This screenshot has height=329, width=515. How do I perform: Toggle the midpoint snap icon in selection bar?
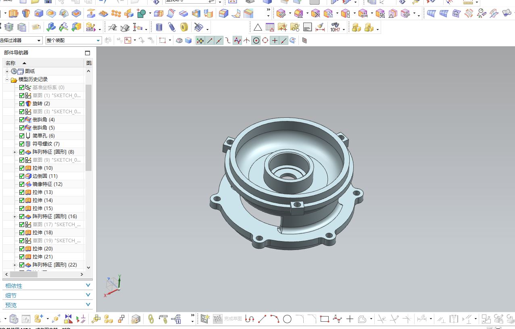(219, 40)
